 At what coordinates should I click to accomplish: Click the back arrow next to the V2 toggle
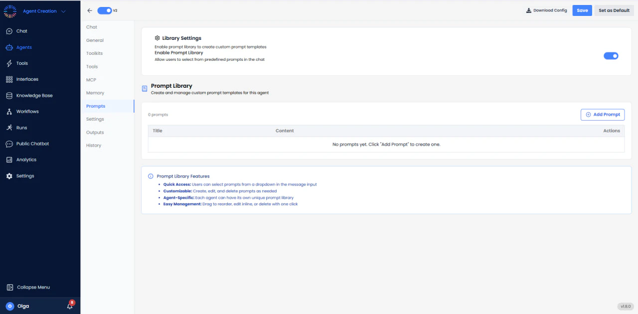(90, 10)
